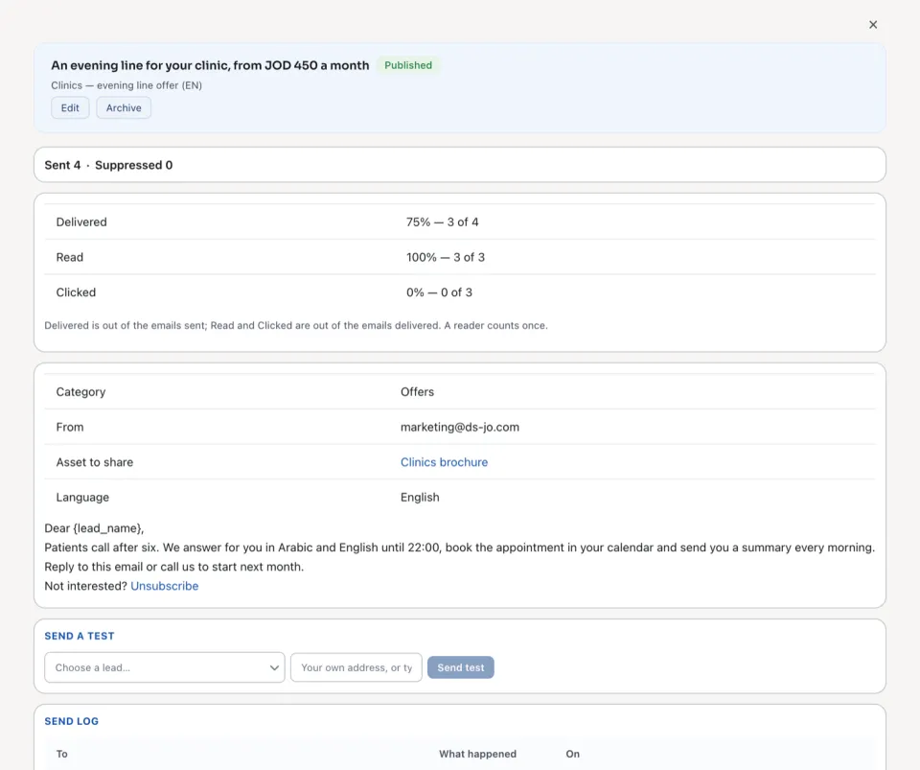Select the campaign title about JOD 450 a month
The image size is (920, 770).
point(210,65)
